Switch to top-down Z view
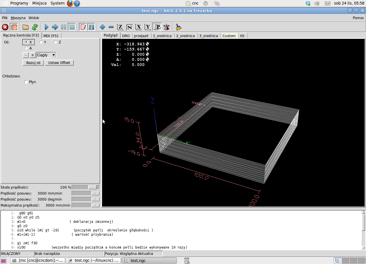Viewport: 366px width, 264px height. pyautogui.click(x=120, y=27)
